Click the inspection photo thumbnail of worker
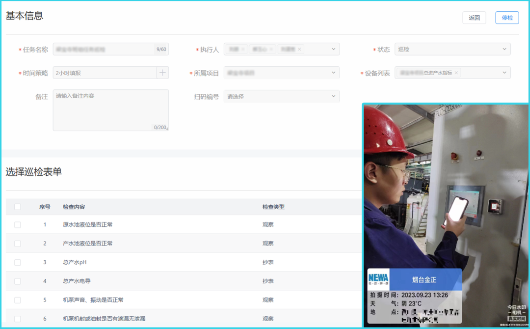This screenshot has width=530, height=329. (x=445, y=196)
